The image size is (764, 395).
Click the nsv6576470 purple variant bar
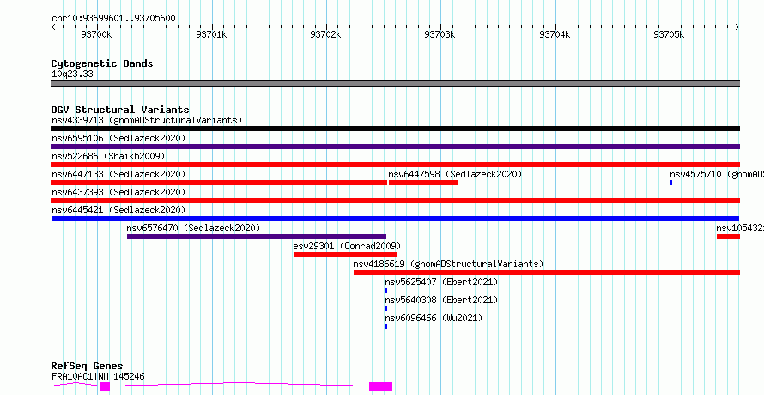click(257, 236)
